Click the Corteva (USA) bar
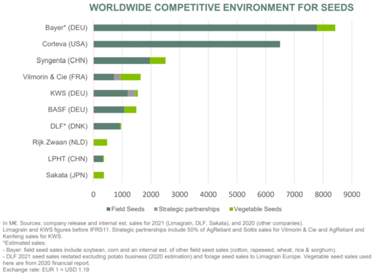Viewport: 373px width, 274px height. tap(187, 44)
